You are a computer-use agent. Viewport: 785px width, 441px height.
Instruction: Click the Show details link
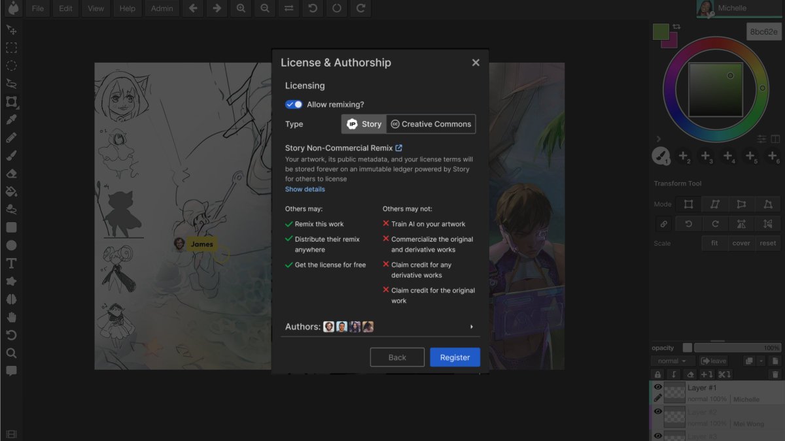point(305,189)
